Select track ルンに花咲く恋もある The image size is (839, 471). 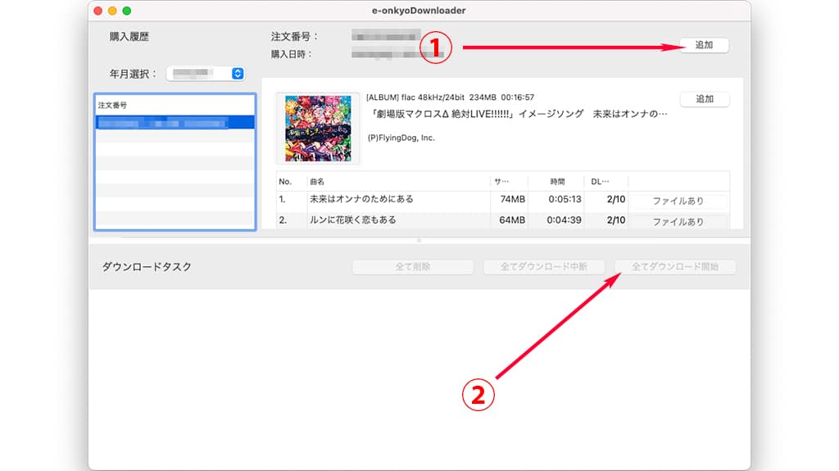[x=352, y=220]
